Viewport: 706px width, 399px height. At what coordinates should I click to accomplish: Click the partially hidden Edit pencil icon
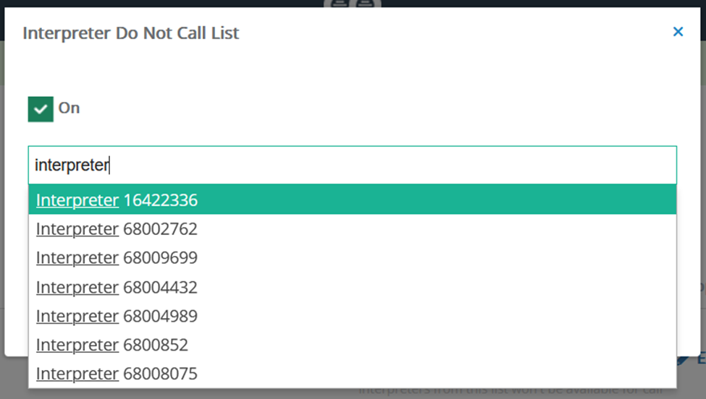click(684, 359)
